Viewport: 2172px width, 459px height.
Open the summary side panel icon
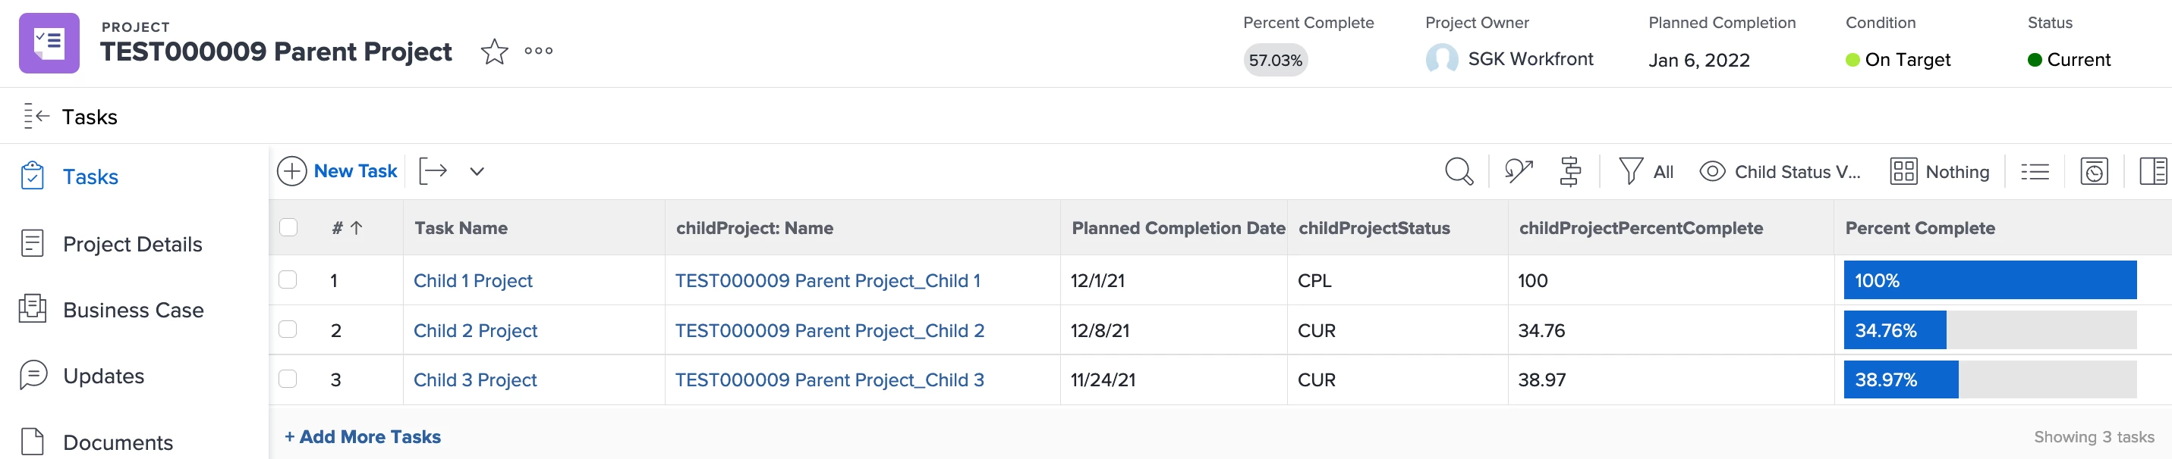(2152, 172)
